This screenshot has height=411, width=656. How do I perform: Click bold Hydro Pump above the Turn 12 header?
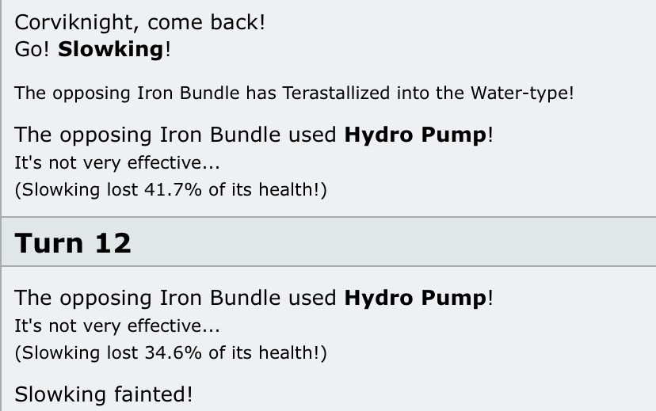tap(415, 135)
